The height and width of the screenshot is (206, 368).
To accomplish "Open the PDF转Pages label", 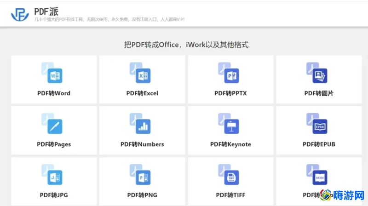I will click(54, 144).
